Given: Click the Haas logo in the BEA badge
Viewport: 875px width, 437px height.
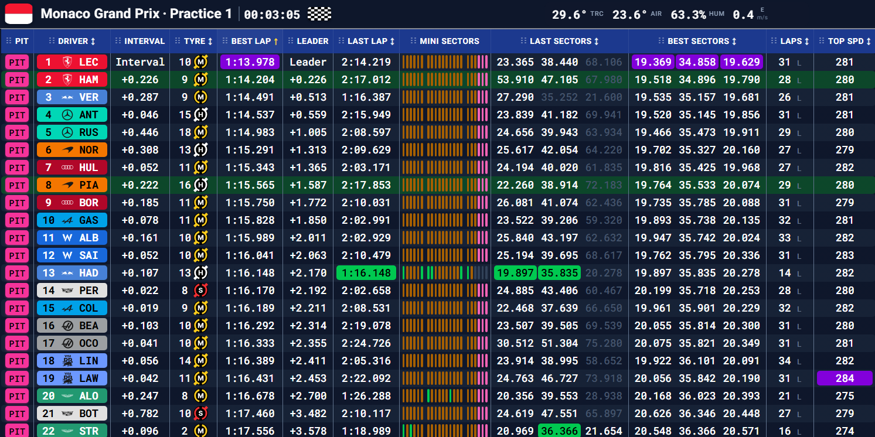Looking at the screenshot, I should (x=66, y=326).
